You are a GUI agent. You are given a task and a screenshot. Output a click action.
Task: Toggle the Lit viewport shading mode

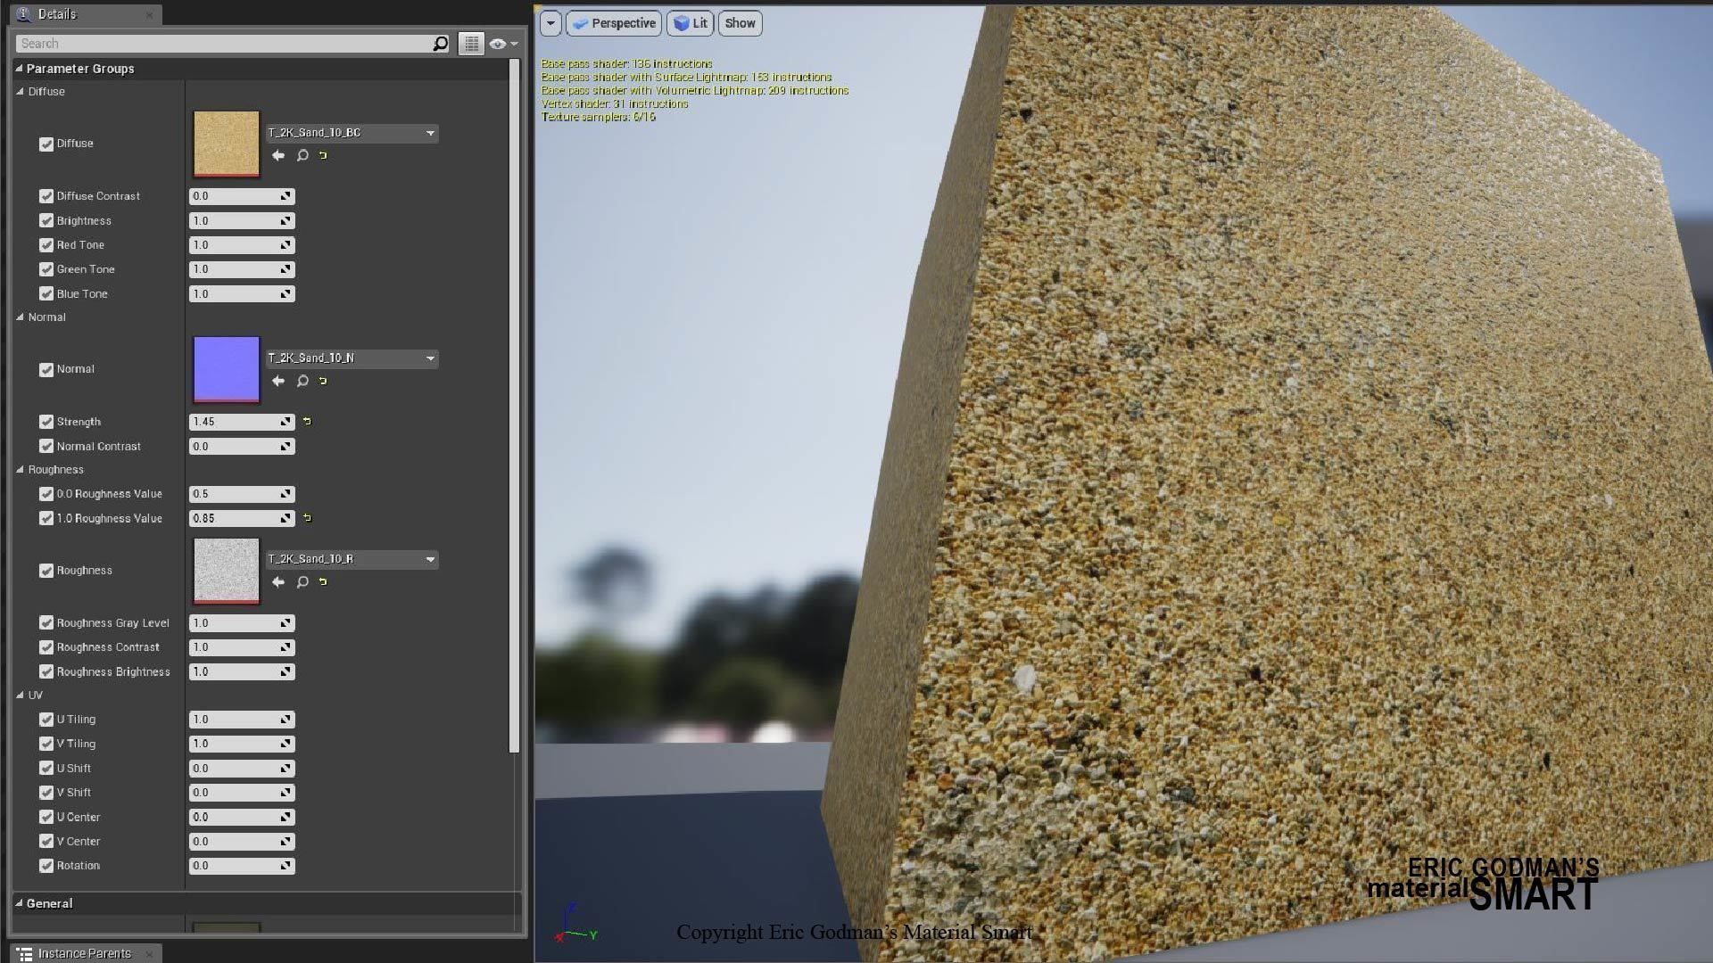pos(690,23)
